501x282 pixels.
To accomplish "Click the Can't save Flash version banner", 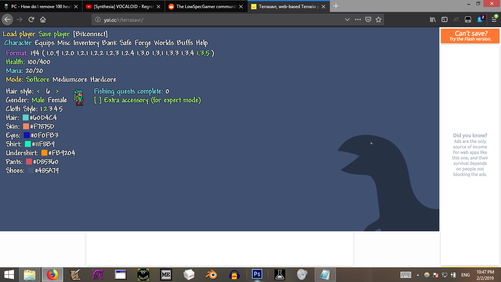I will (x=470, y=36).
